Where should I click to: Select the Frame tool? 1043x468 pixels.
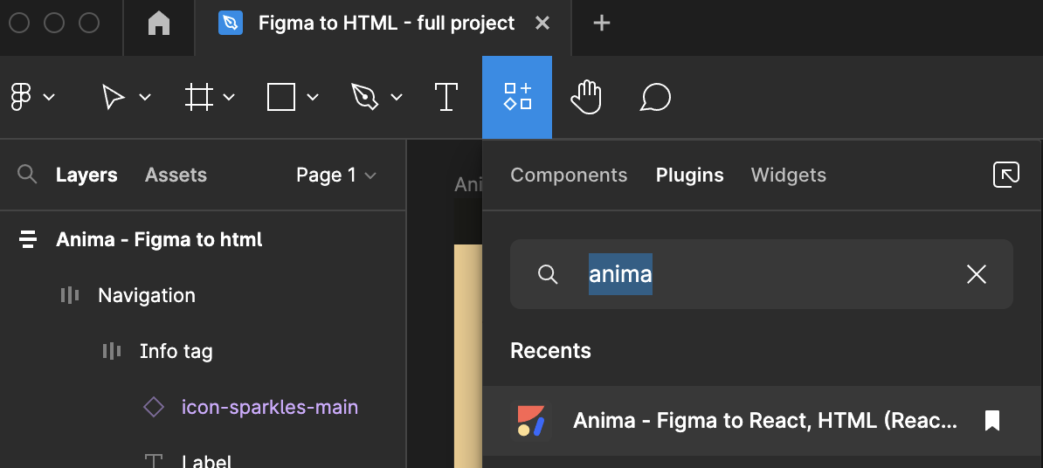click(x=199, y=97)
